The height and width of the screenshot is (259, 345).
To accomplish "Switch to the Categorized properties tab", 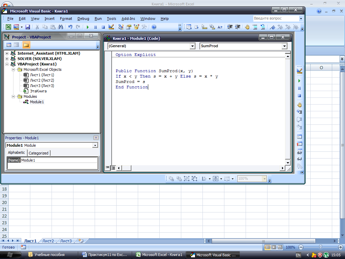I will (38, 153).
